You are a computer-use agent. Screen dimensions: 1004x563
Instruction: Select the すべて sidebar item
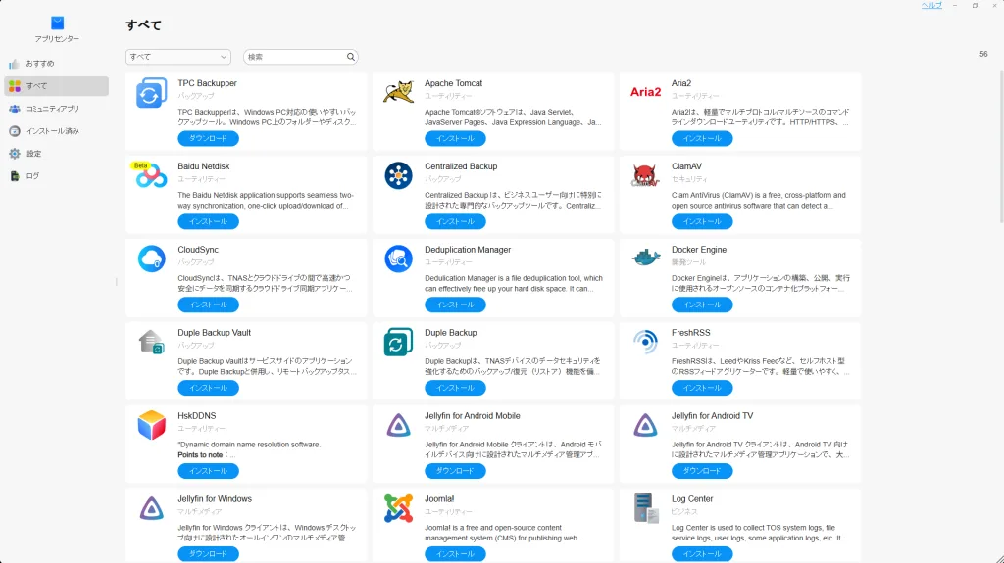tap(56, 86)
